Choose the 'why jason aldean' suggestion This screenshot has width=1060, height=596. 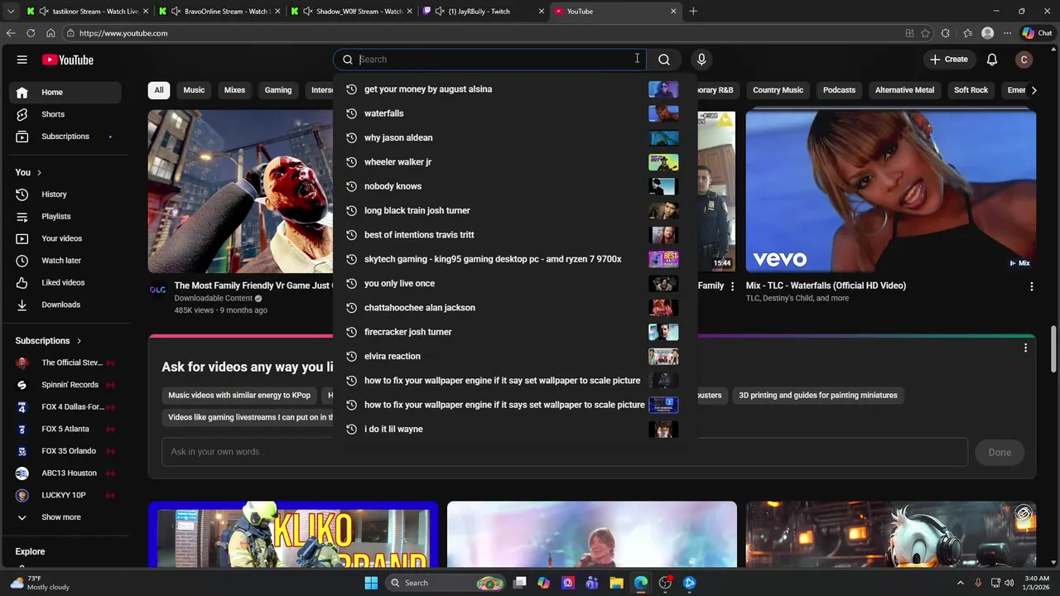coord(514,137)
